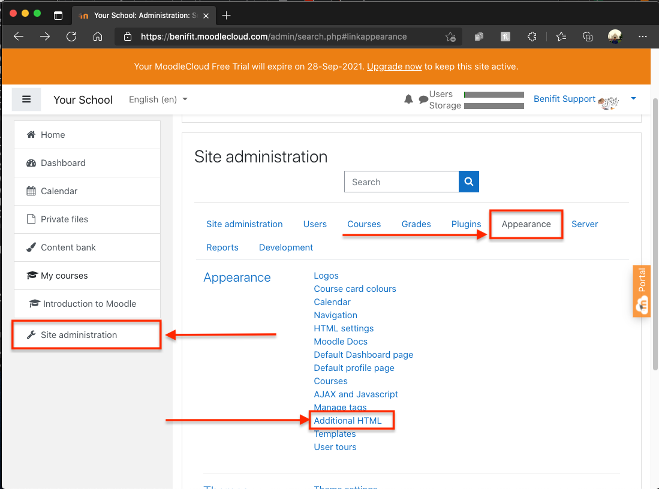Open My courses in the side menu
The image size is (659, 489).
(x=87, y=276)
